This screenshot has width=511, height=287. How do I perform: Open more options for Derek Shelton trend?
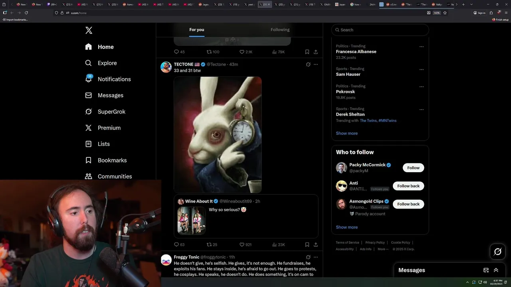point(421,110)
